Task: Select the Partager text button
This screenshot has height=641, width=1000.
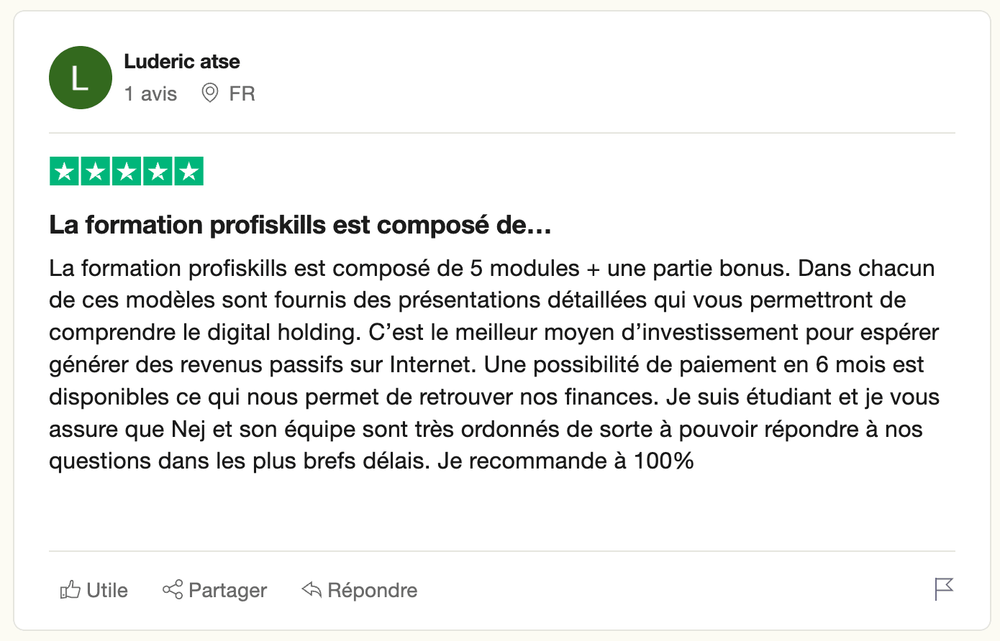Action: click(227, 591)
